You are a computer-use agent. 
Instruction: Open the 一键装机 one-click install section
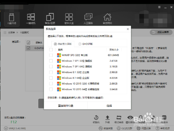point(31,19)
